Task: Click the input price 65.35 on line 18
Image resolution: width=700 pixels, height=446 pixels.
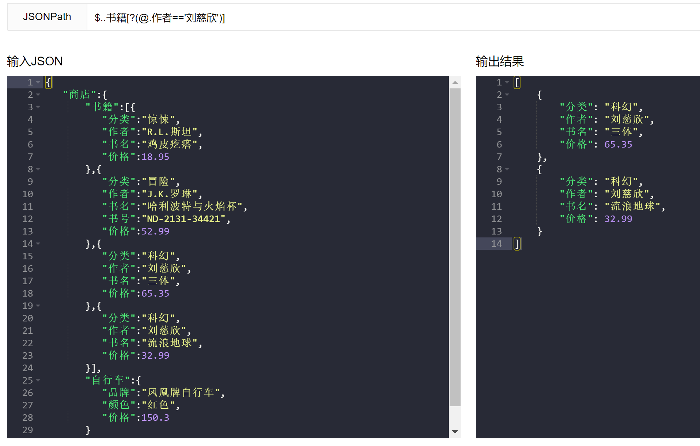Action: pos(155,294)
